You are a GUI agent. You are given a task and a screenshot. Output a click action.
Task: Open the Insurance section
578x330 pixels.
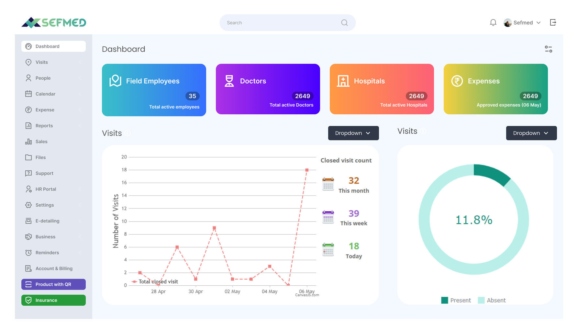pos(53,300)
